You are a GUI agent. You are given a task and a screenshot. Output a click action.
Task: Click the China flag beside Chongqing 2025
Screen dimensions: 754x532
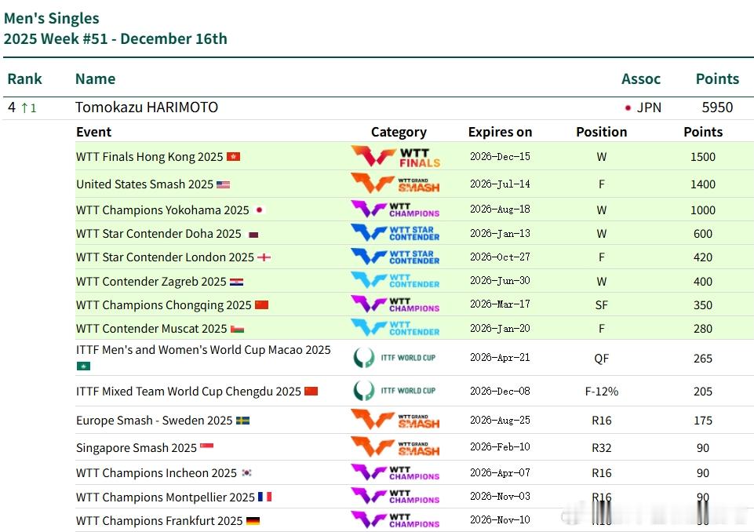[x=261, y=305]
